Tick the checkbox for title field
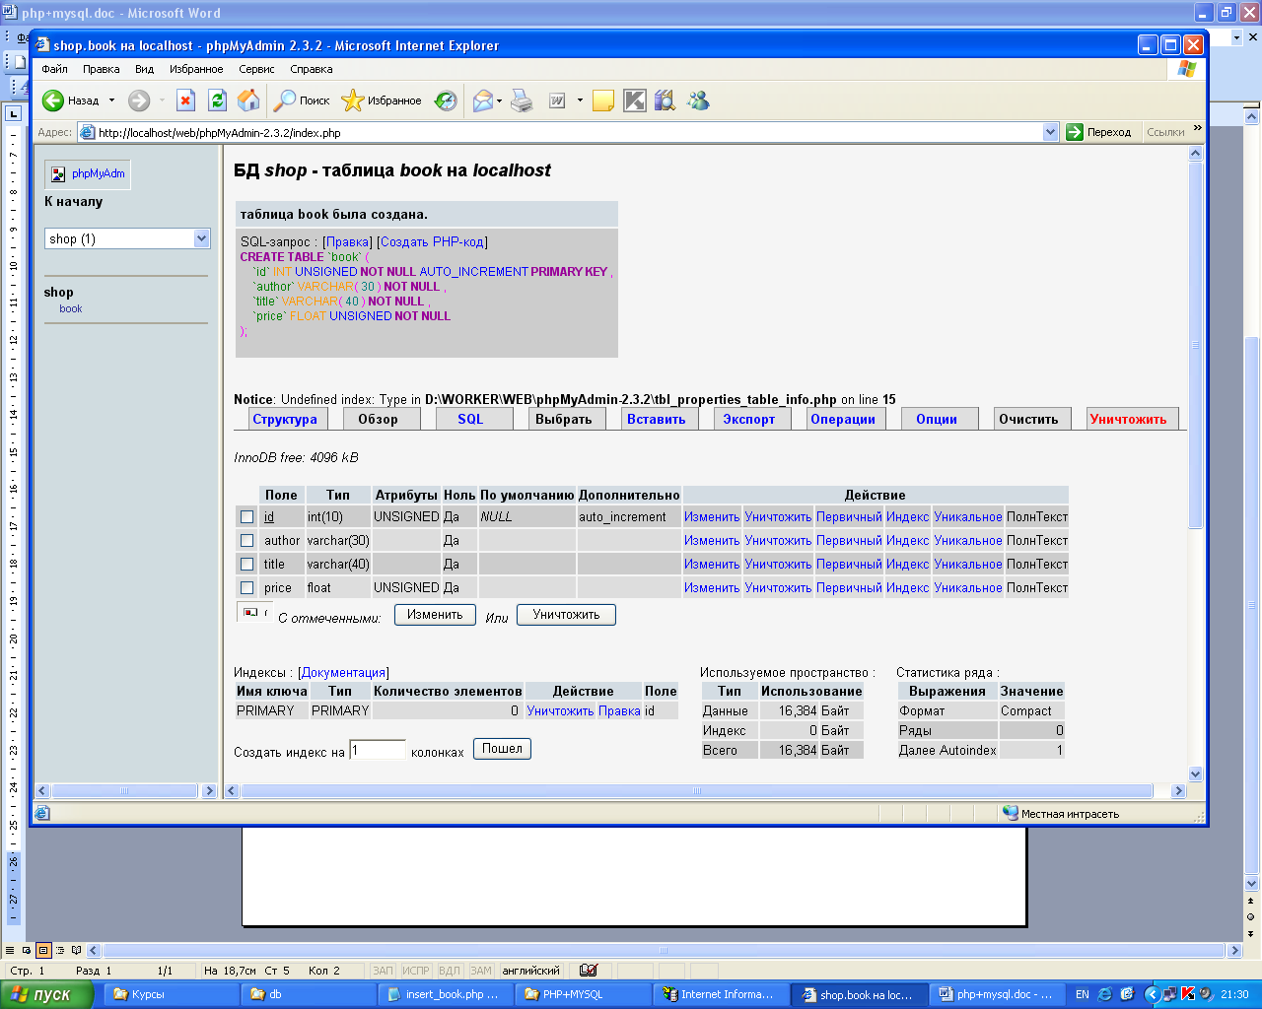This screenshot has height=1009, width=1262. (x=246, y=565)
